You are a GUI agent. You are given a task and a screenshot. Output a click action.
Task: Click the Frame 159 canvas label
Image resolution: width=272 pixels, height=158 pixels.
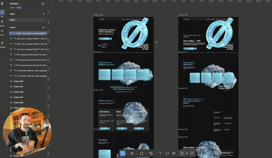pyautogui.click(x=183, y=129)
